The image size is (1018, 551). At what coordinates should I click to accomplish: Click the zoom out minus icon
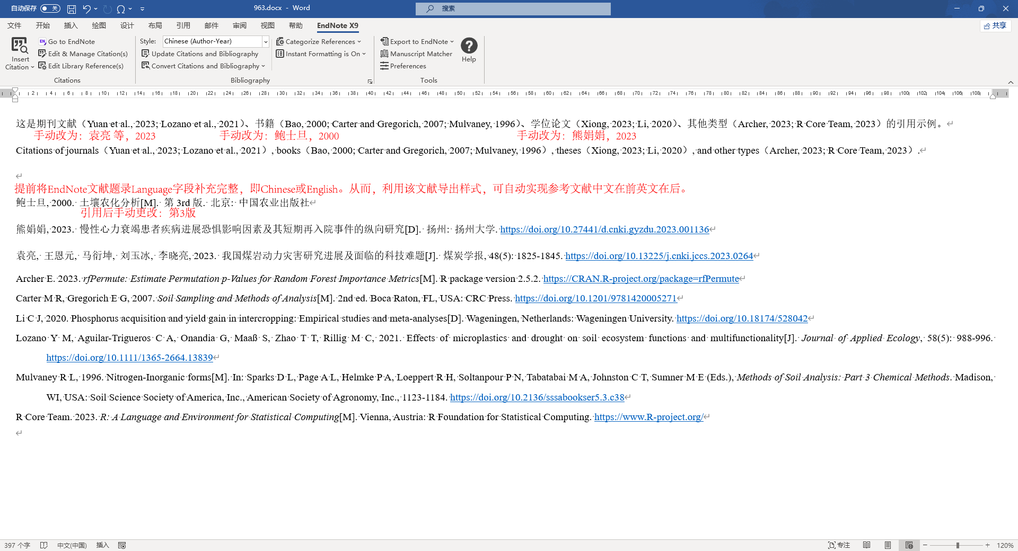pos(925,545)
